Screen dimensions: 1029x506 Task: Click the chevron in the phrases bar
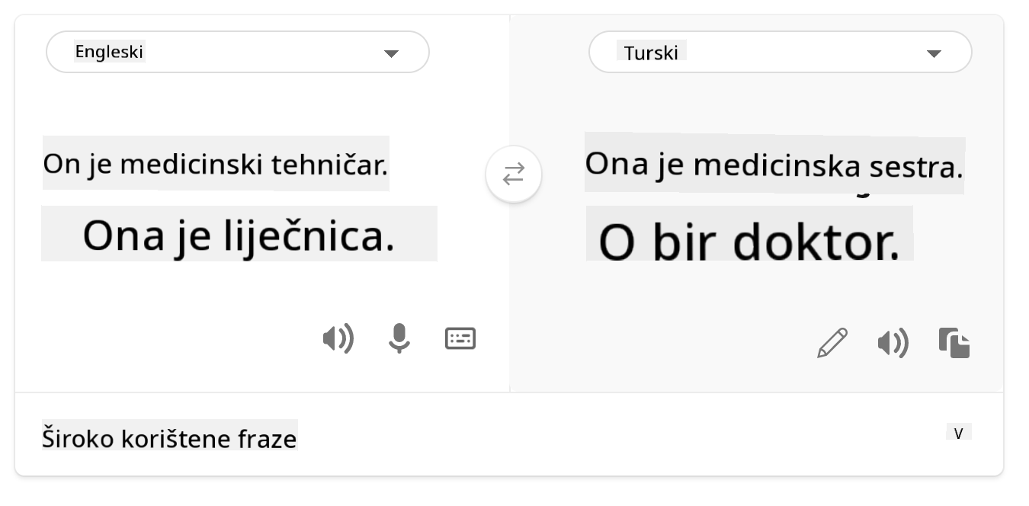959,434
